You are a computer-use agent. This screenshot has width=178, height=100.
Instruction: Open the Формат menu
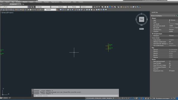pos(25,2)
